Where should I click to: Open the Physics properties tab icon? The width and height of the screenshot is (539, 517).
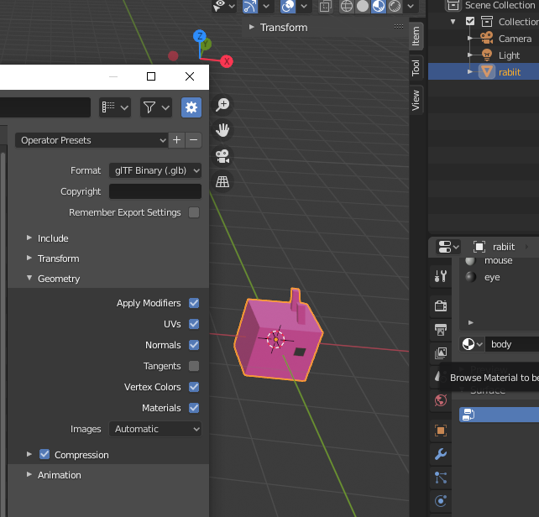(440, 501)
